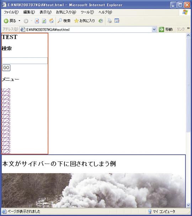
Task: Click the Stop loading icon
Action: pos(37,21)
